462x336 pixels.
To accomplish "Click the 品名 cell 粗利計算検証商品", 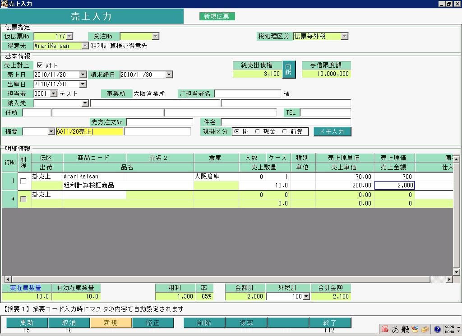I will tap(128, 185).
